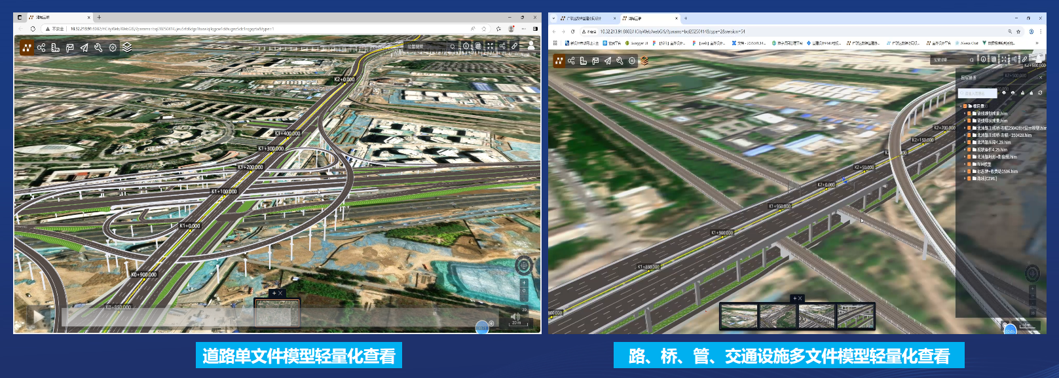Click the refresh icon in layer panel header
1059x378 pixels.
pos(1039,93)
